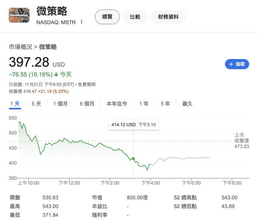This screenshot has width=260, height=223.
Task: Select the 5 天 chart range
Action: [36, 104]
